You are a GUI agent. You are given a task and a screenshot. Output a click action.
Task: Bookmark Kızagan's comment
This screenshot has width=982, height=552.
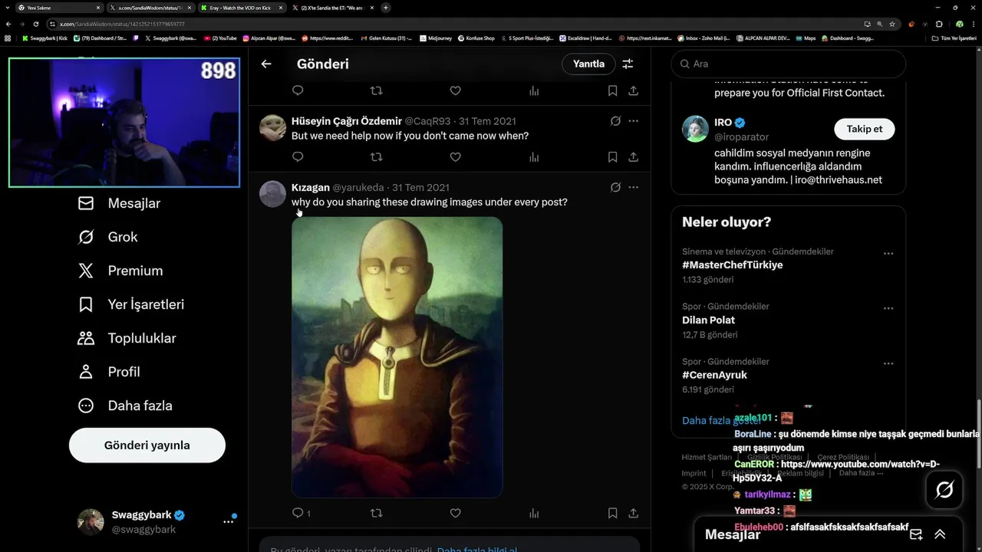612,513
